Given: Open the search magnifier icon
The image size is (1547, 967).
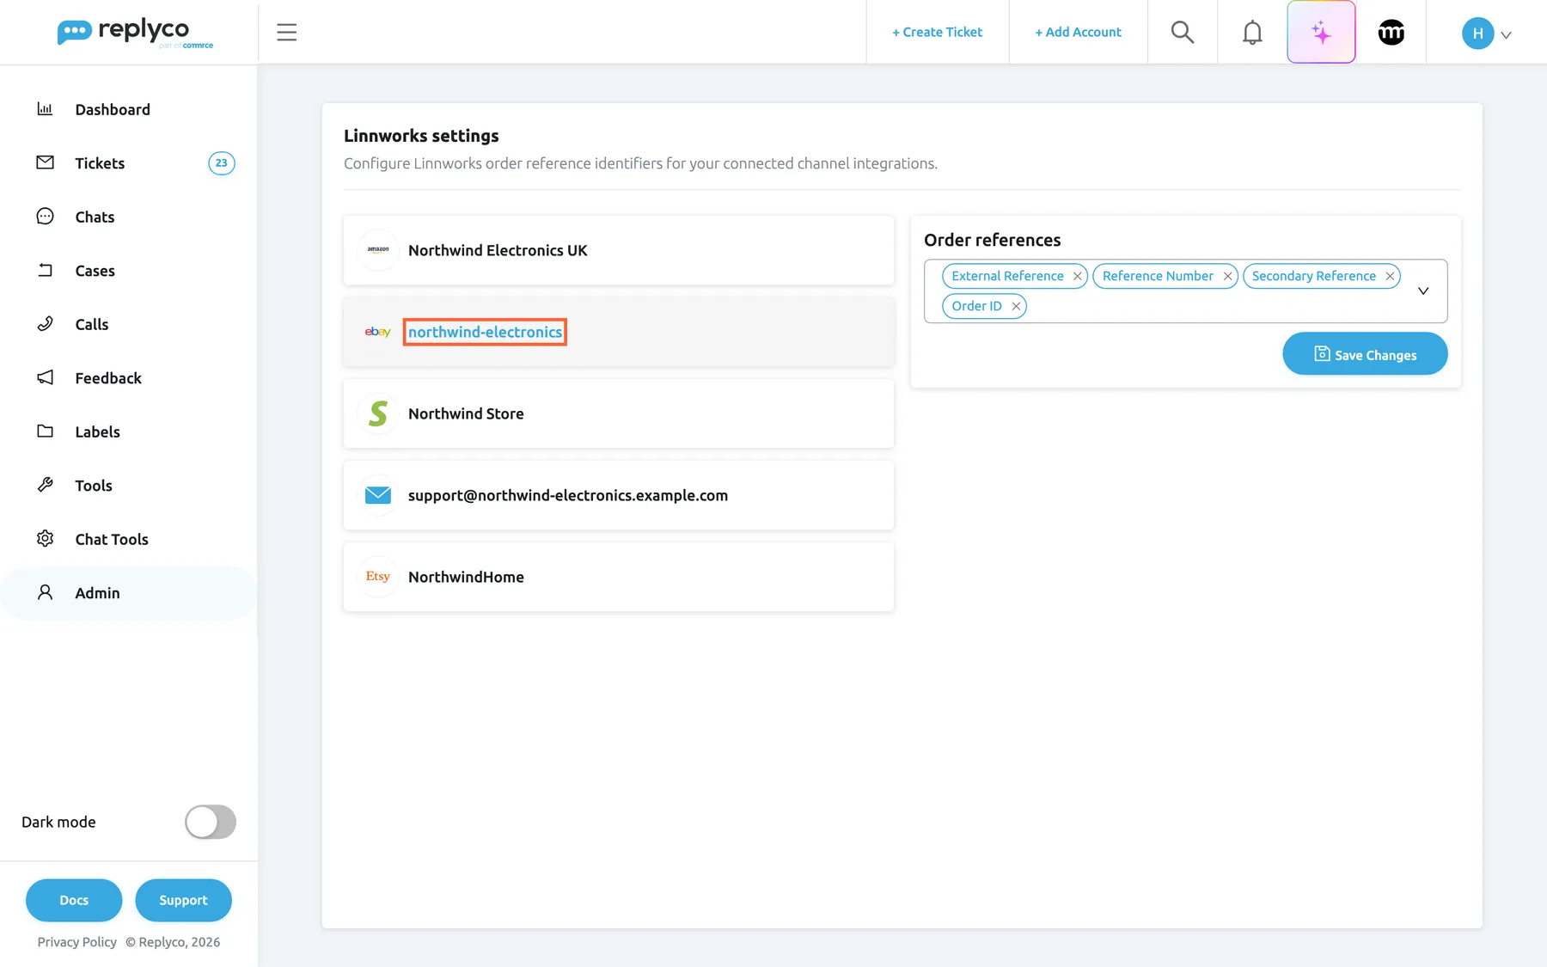Looking at the screenshot, I should 1182,32.
